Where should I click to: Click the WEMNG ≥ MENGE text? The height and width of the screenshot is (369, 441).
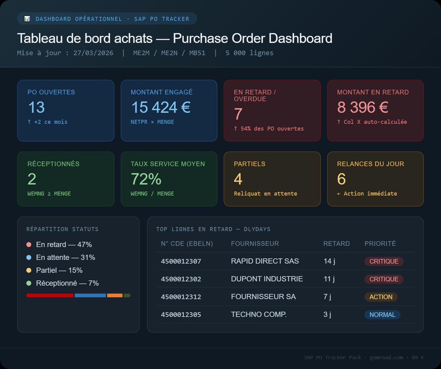(49, 194)
